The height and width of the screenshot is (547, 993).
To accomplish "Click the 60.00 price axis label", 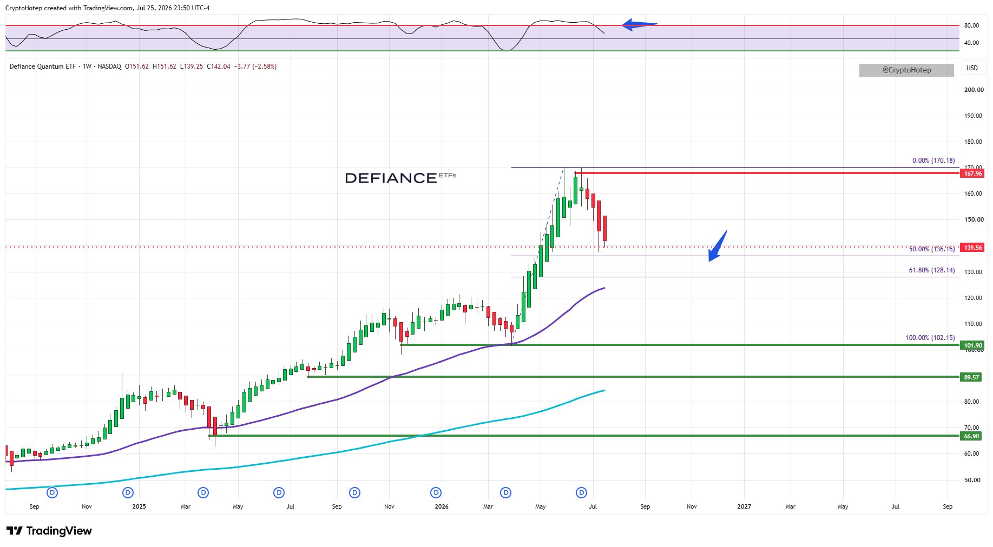I will 972,453.
